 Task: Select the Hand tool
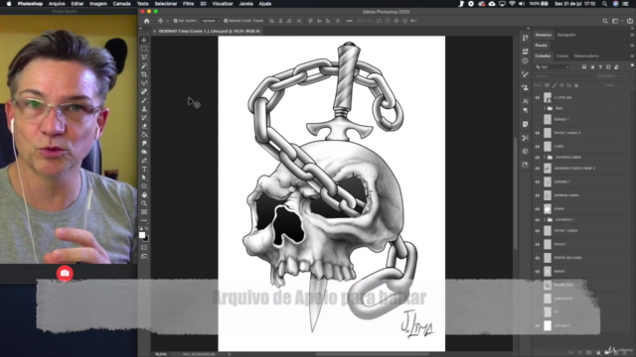coord(144,194)
